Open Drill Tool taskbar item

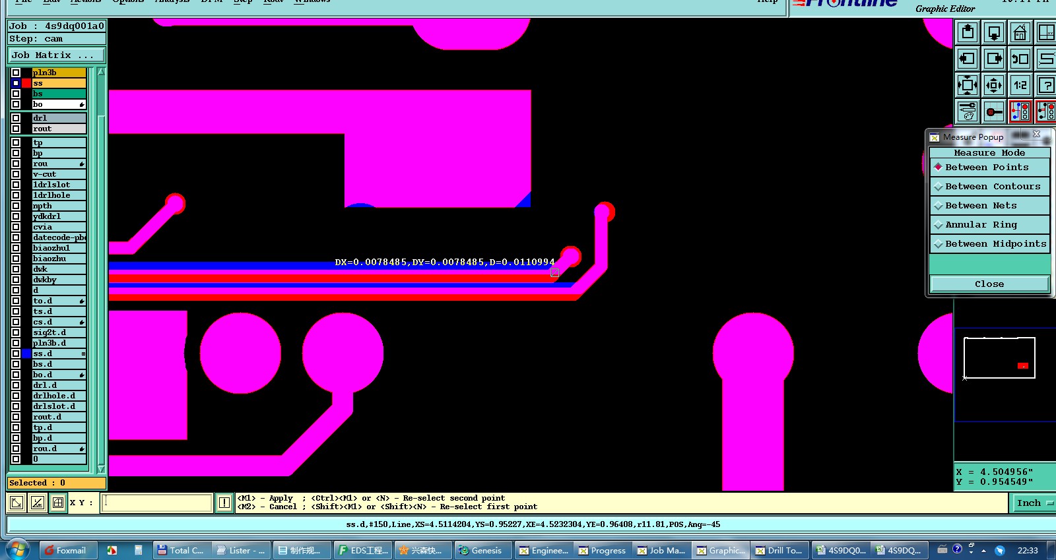pyautogui.click(x=781, y=550)
